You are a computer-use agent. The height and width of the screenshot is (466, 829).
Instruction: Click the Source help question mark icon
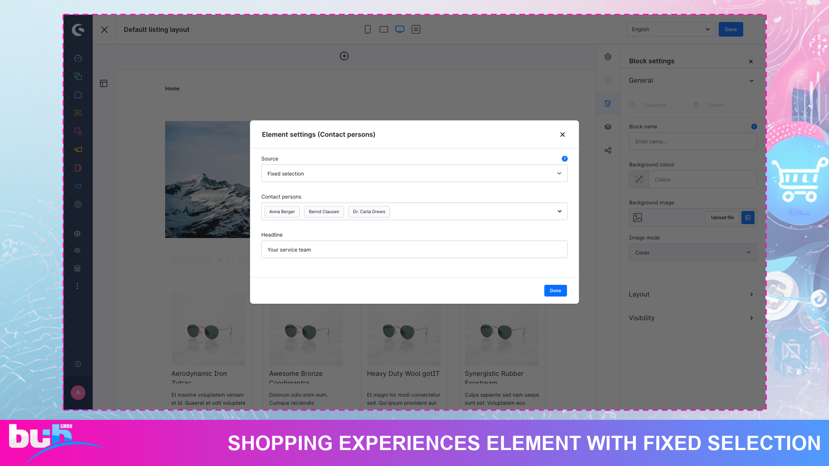coord(564,159)
